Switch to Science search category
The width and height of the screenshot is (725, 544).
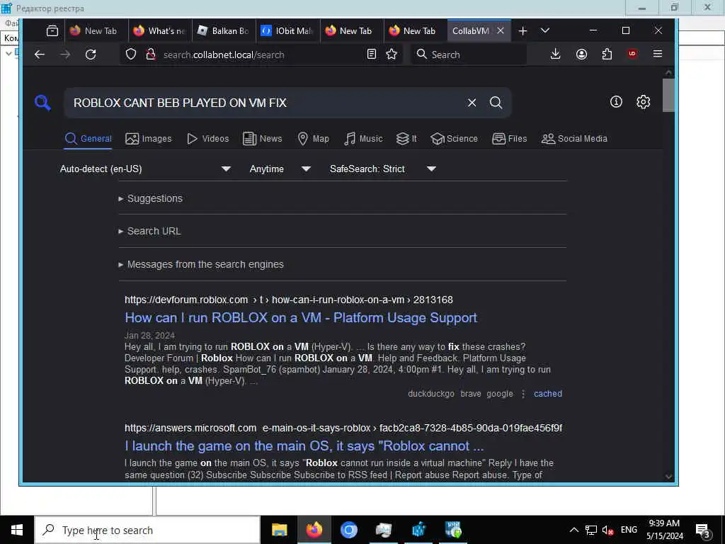tap(454, 138)
